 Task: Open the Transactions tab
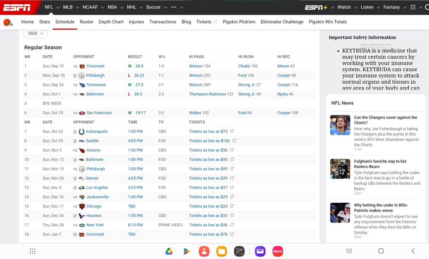pos(163,22)
